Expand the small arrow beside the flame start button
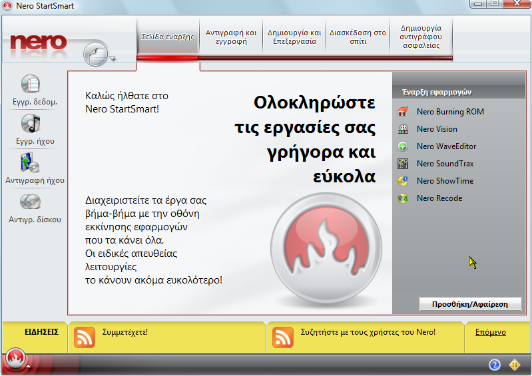This screenshot has width=532, height=376. point(29,366)
